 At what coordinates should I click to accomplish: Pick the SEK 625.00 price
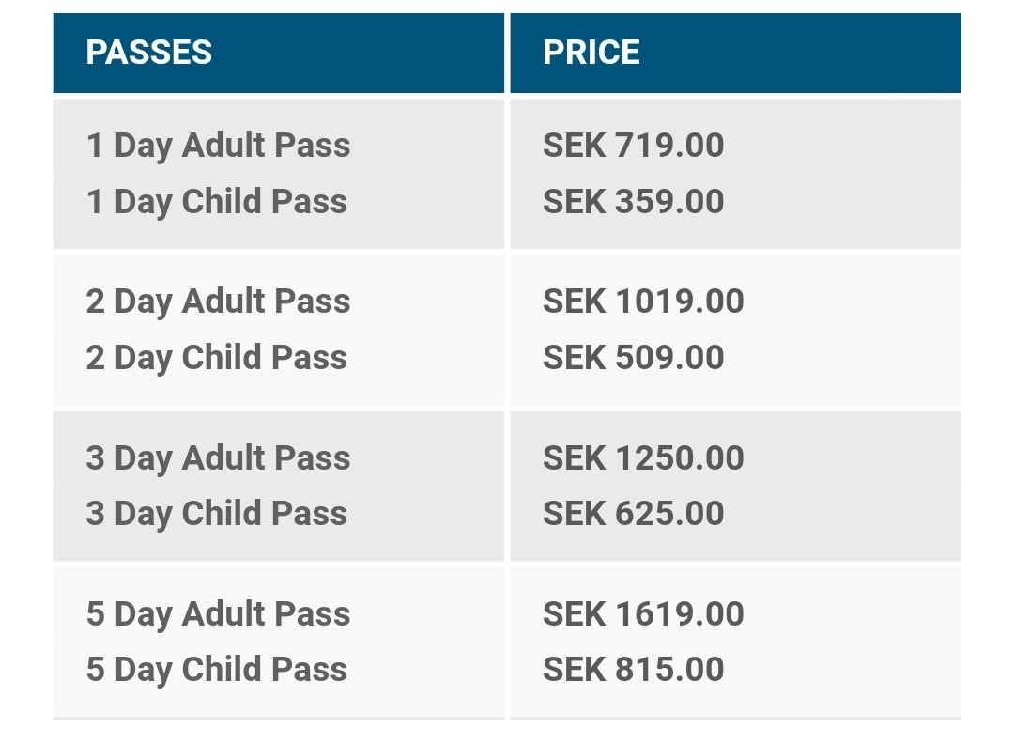(633, 514)
